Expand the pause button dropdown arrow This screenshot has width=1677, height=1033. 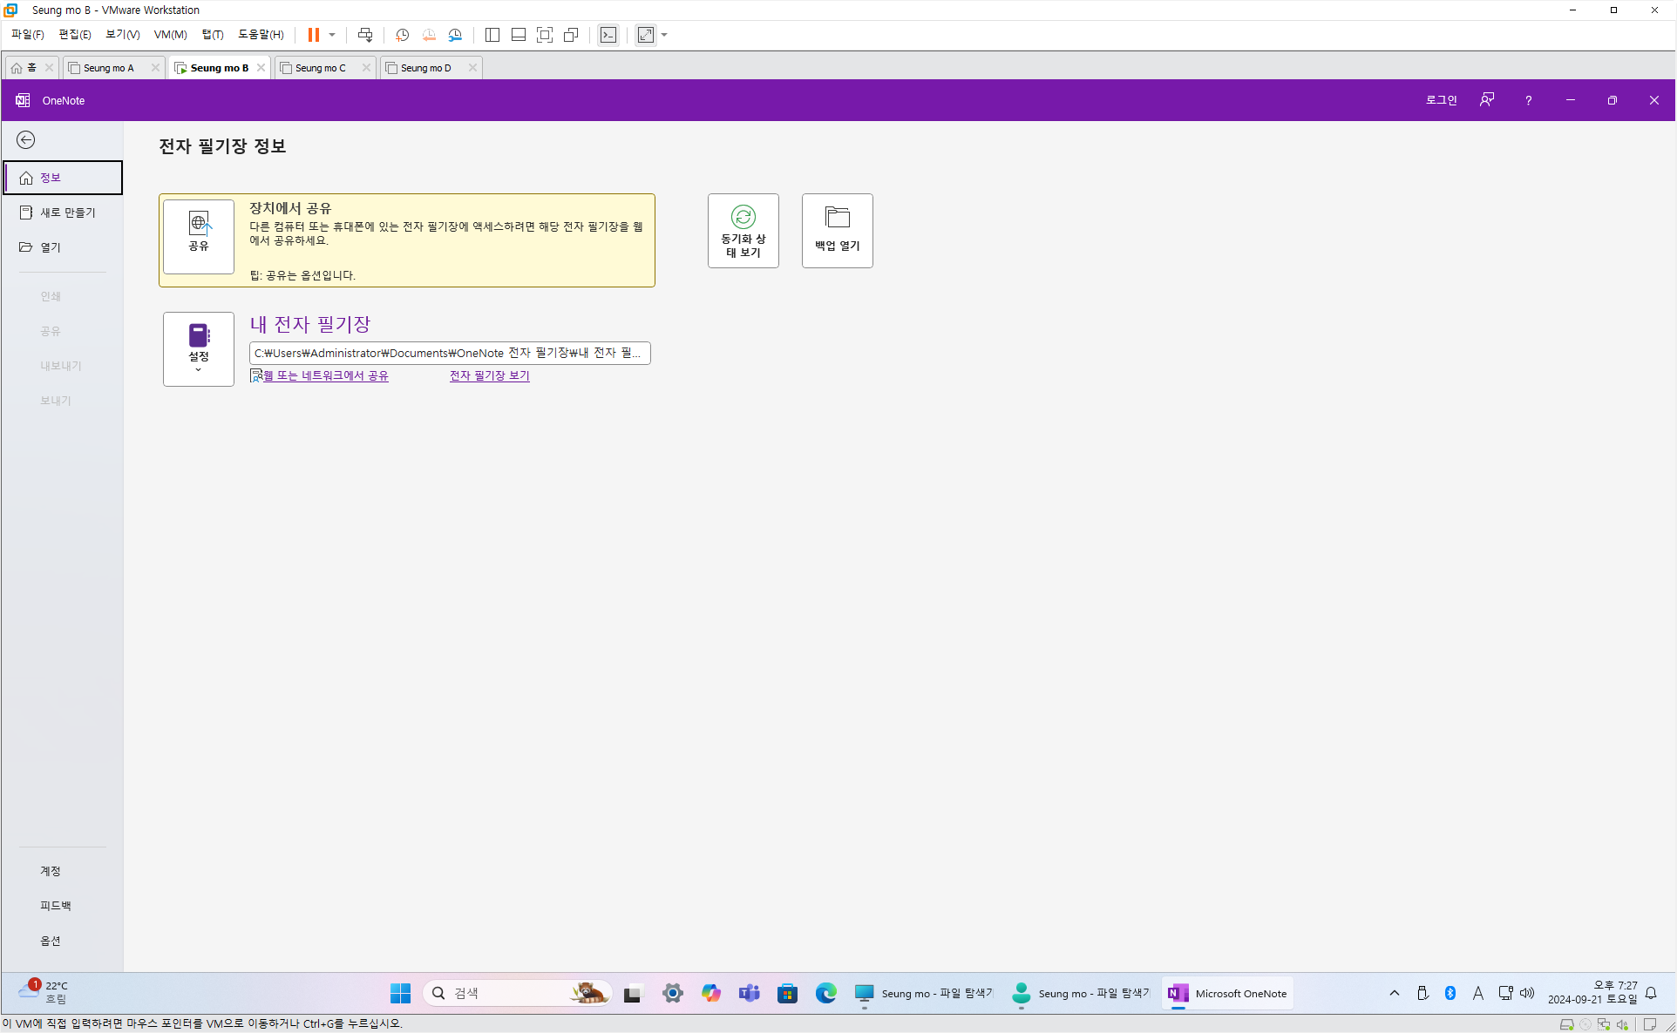point(332,35)
